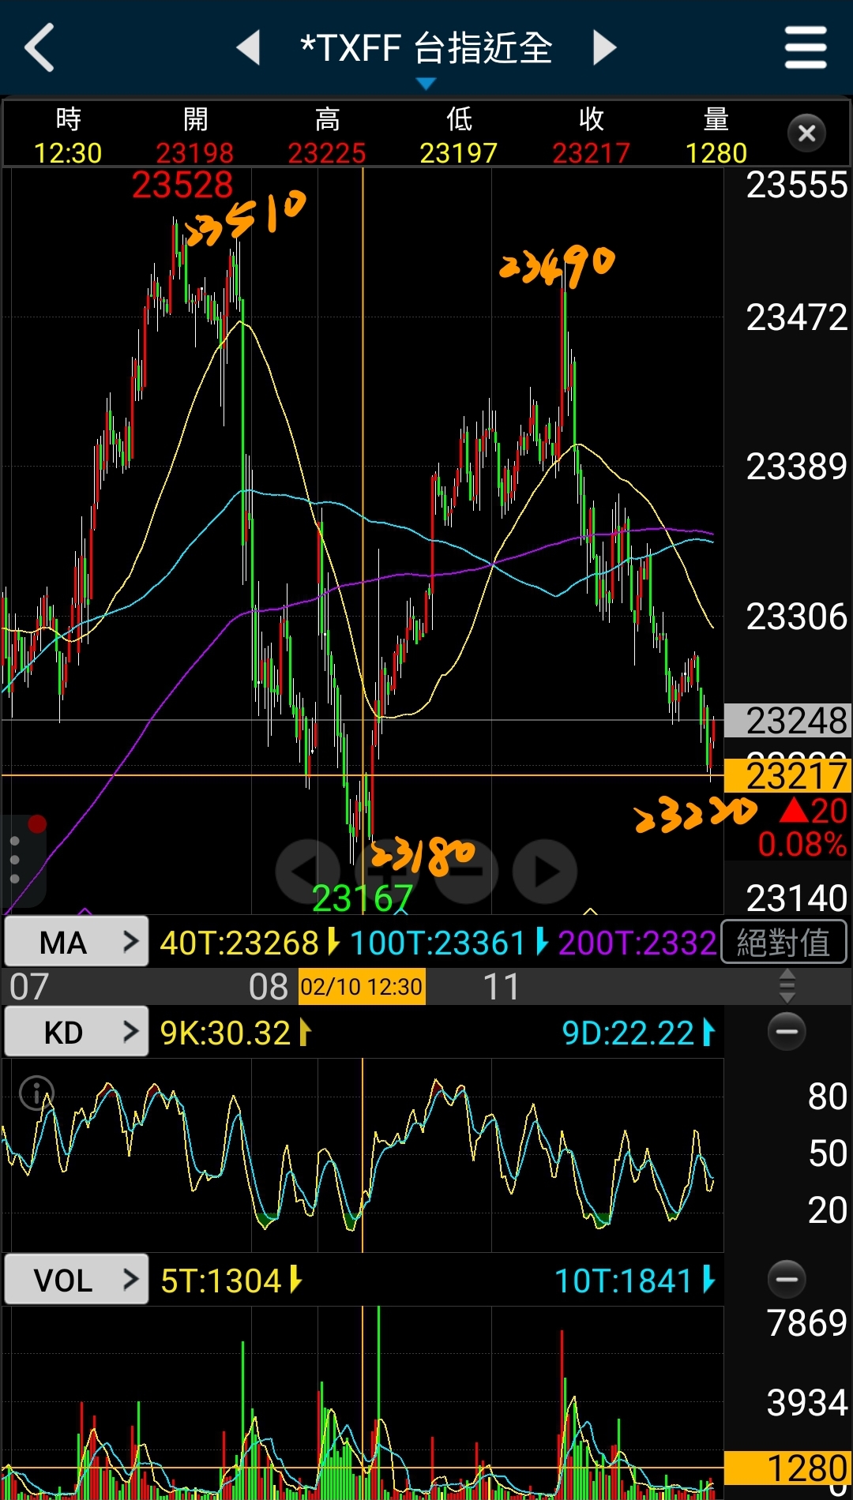Viewport: 853px width, 1500px height.
Task: Open the KD indicator selector
Action: (77, 1032)
